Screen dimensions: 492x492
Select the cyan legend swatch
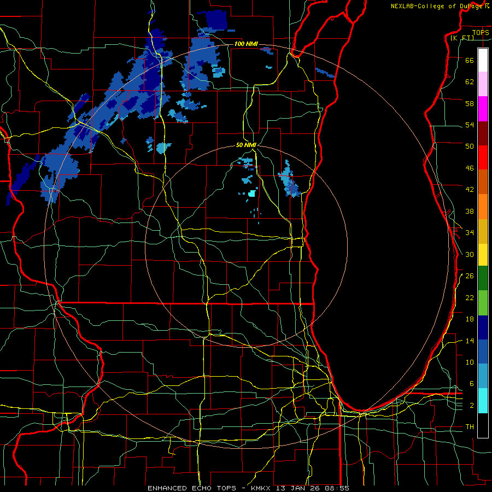(x=483, y=401)
